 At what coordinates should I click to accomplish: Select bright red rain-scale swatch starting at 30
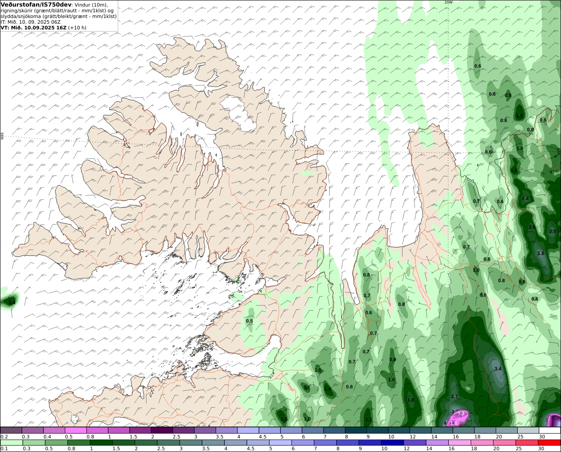(x=550, y=442)
